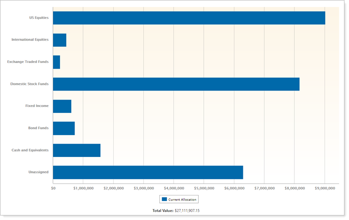Click the US Equities bar
The image size is (349, 220).
(189, 18)
